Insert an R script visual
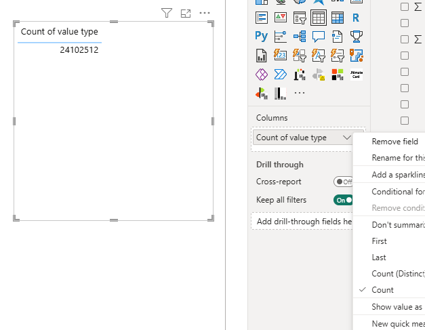The width and height of the screenshot is (425, 330). click(x=356, y=18)
